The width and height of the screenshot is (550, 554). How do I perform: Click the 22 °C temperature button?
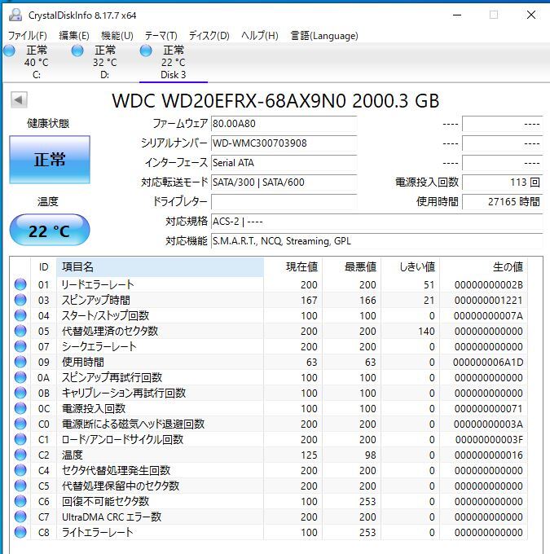pyautogui.click(x=50, y=230)
